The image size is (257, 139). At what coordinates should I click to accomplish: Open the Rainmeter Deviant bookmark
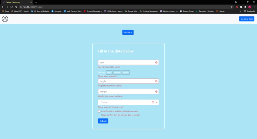[x=205, y=11]
